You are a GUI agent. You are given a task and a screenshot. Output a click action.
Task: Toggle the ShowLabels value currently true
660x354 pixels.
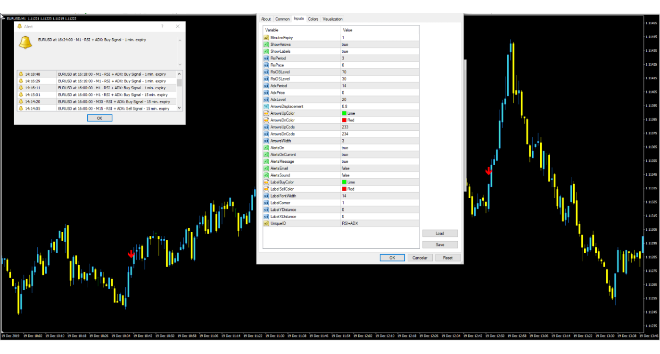coord(345,51)
